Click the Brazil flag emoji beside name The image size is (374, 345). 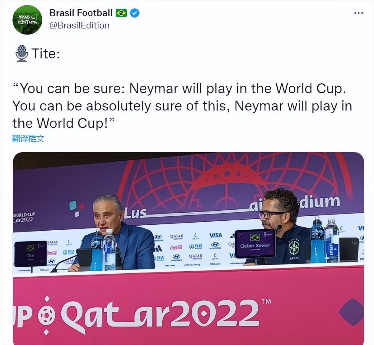coord(121,13)
